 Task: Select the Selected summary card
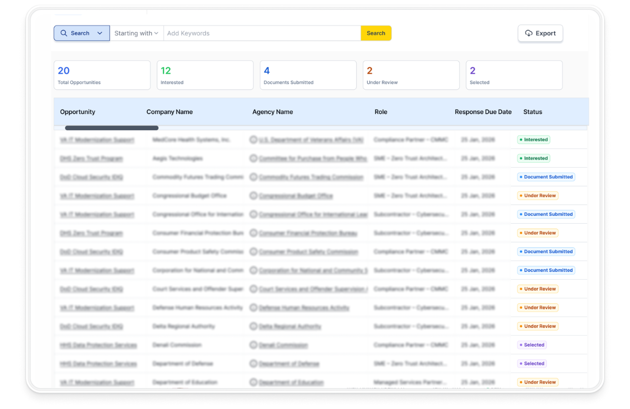[514, 75]
